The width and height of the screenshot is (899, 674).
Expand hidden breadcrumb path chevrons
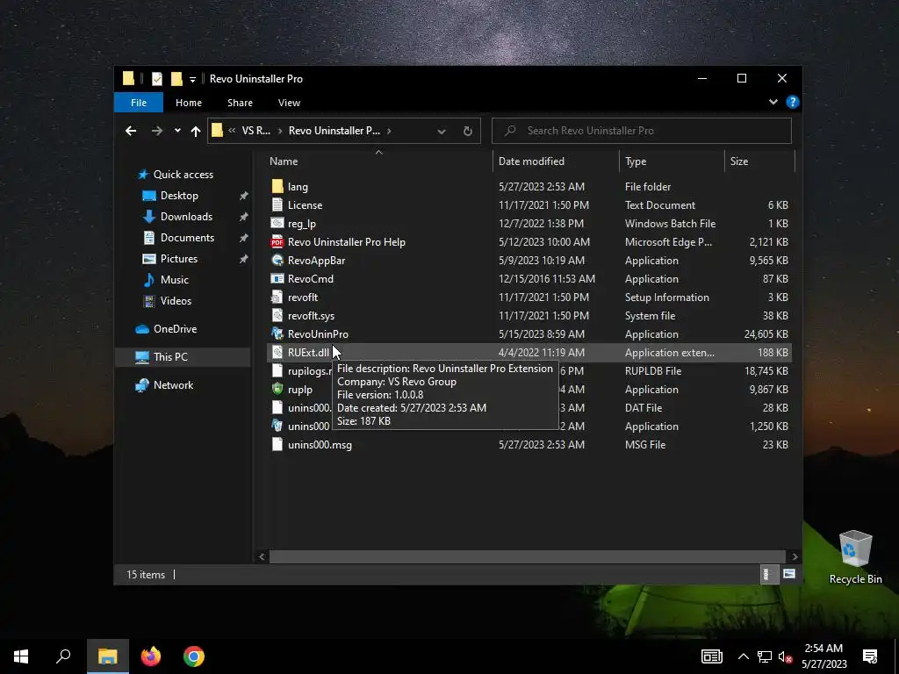click(232, 131)
